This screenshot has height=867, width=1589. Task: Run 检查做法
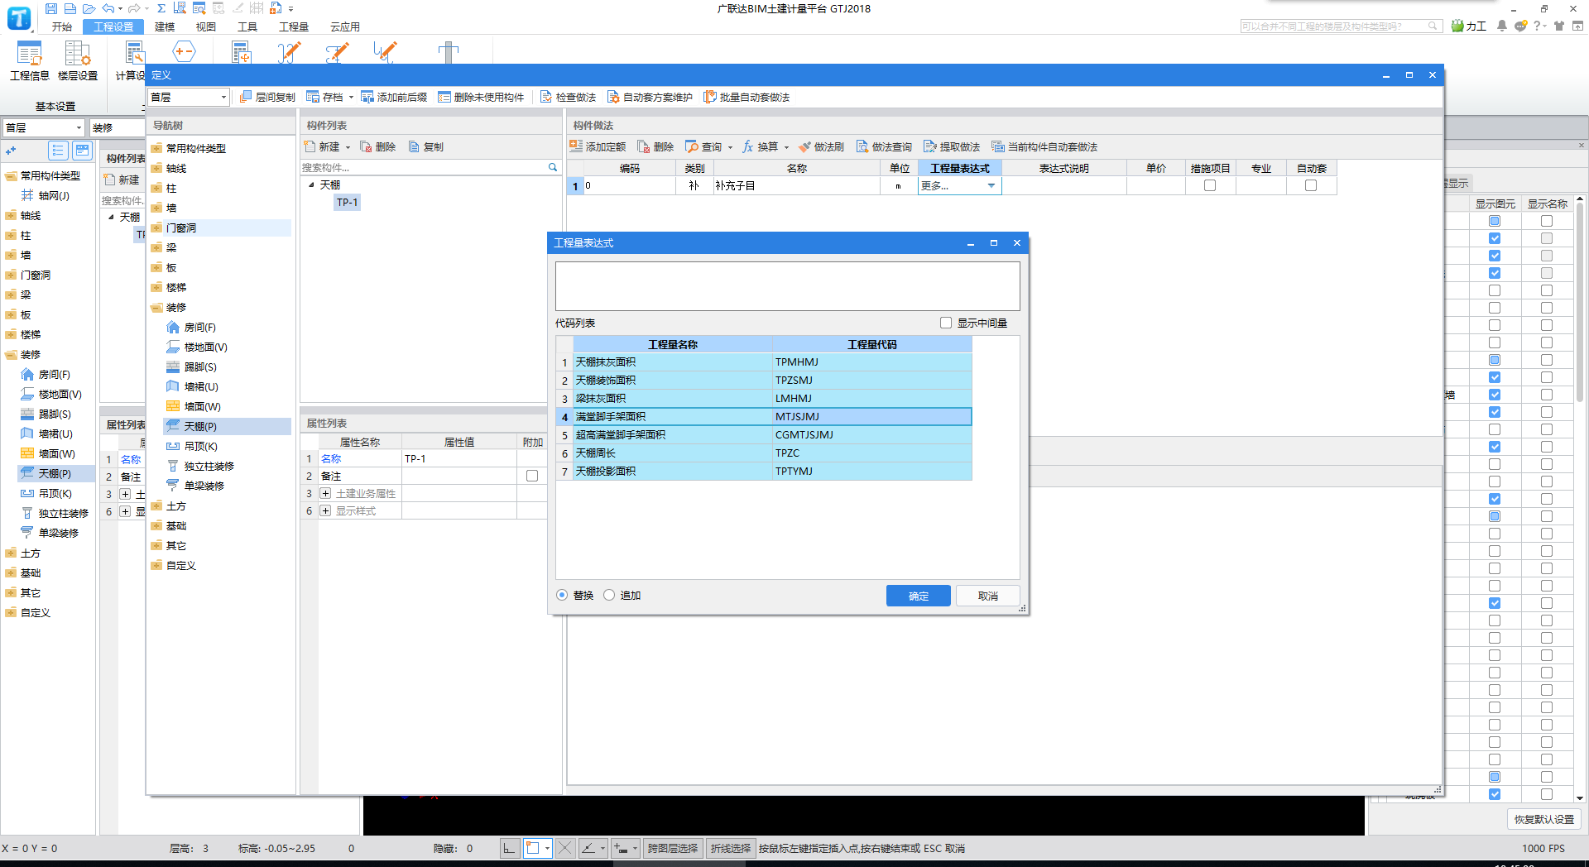568,97
